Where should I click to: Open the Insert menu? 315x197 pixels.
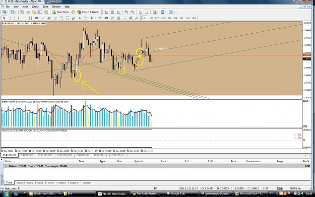coord(25,7)
